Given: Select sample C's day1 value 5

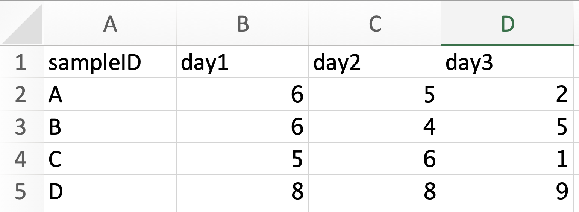Looking at the screenshot, I should point(243,159).
